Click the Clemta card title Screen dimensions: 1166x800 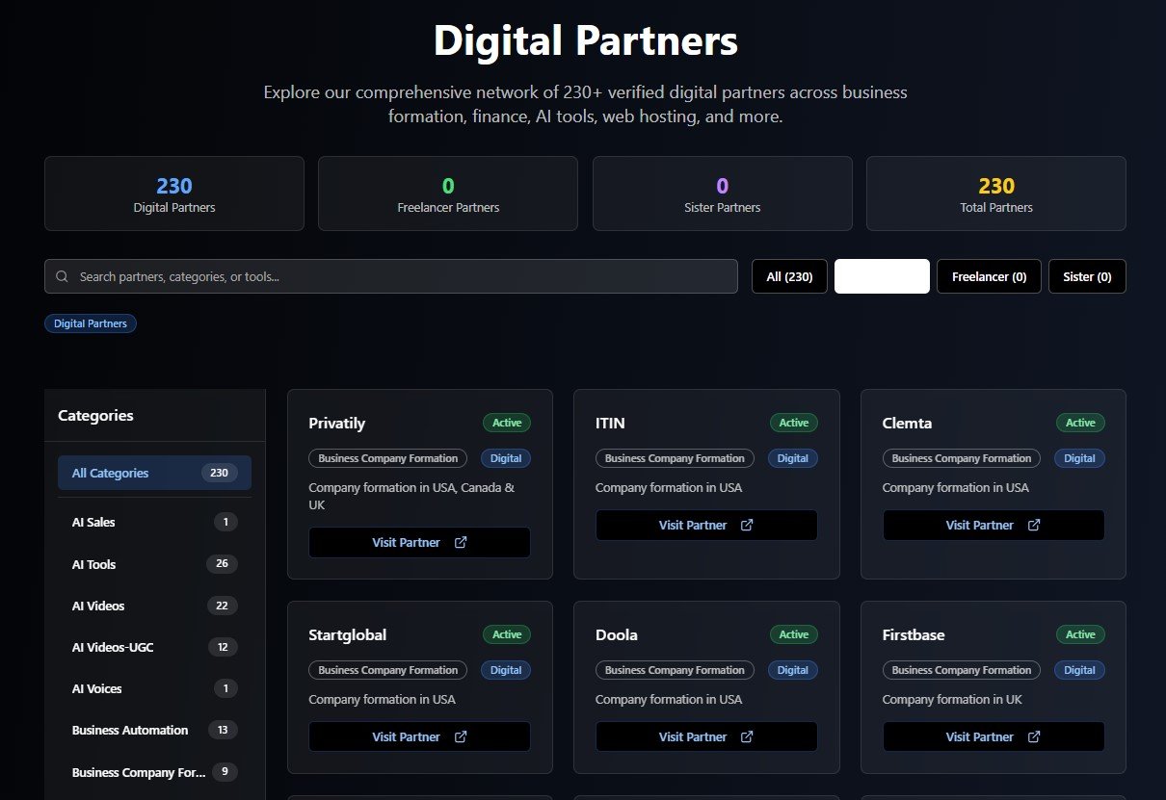[907, 423]
